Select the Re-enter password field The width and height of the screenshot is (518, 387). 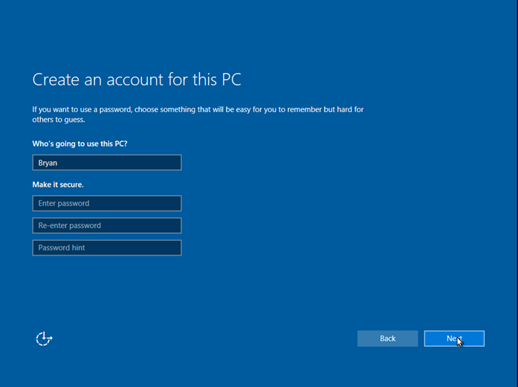tap(107, 226)
